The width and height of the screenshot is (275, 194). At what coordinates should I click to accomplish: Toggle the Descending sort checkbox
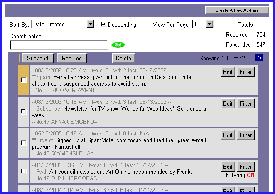coord(103,25)
